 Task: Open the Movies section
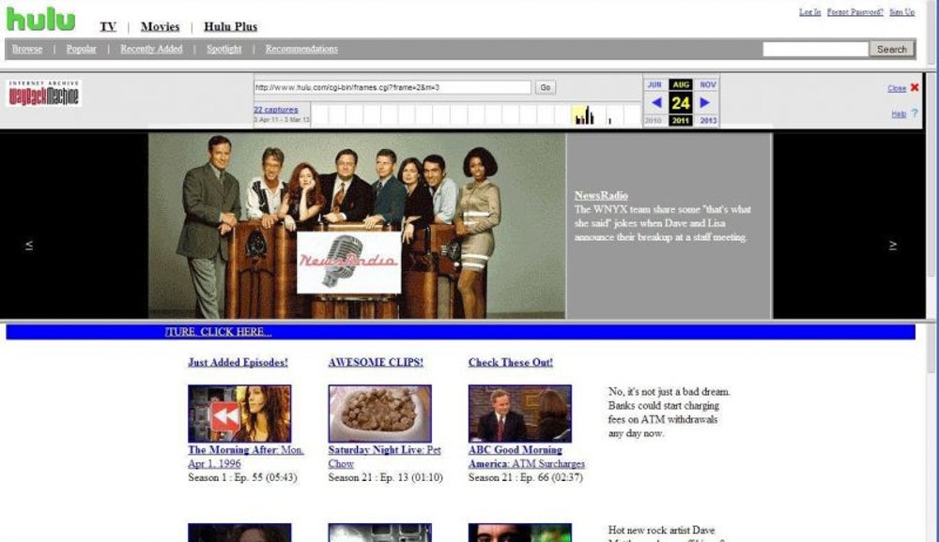pyautogui.click(x=160, y=26)
